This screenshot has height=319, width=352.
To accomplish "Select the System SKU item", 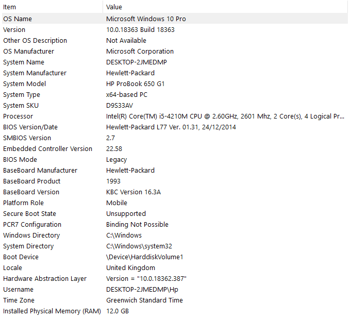I will click(21, 105).
